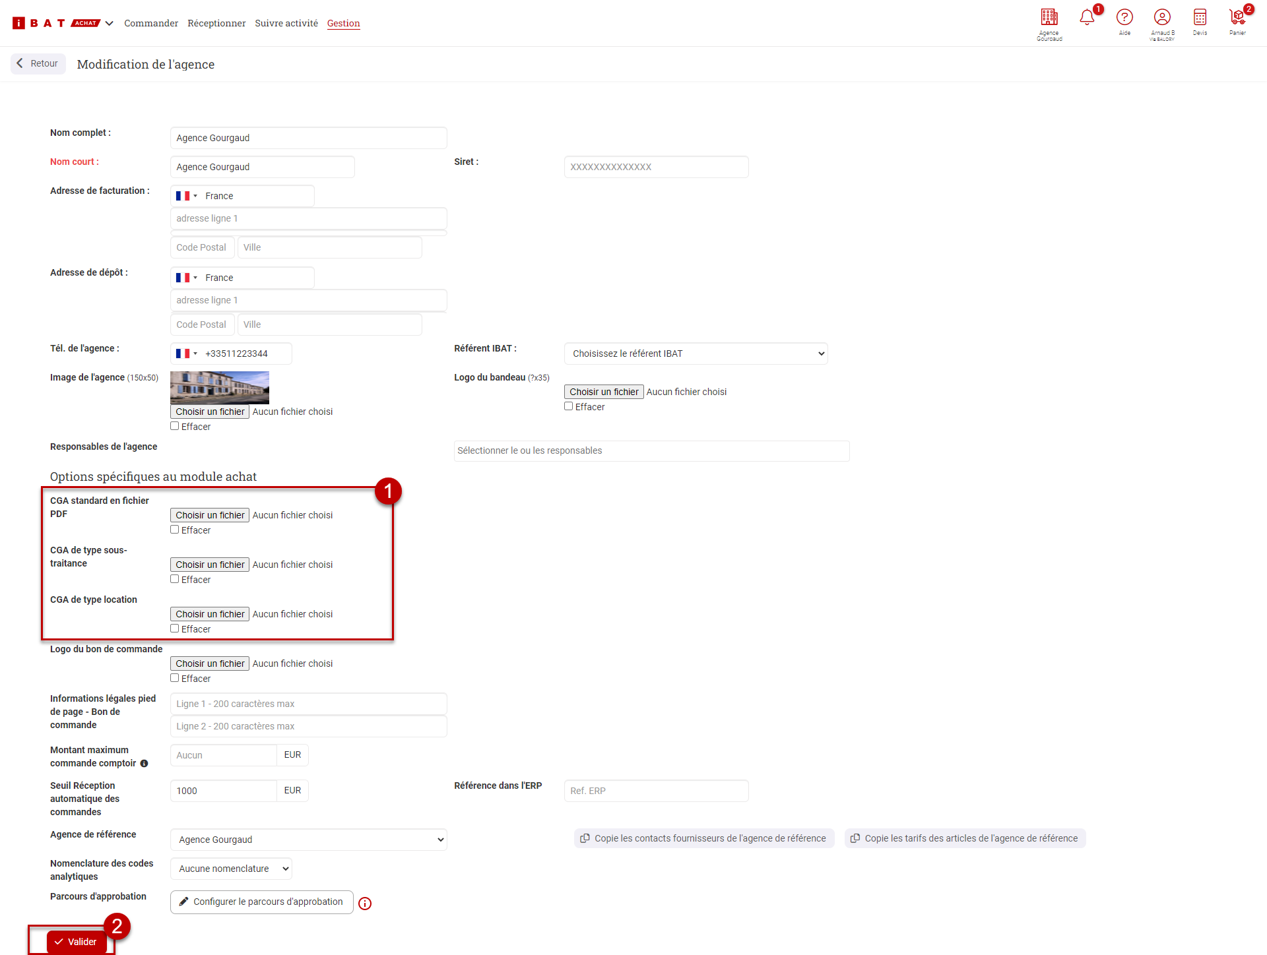Click info icon beside Montant maximum commande comptoir
Image resolution: width=1267 pixels, height=955 pixels.
[x=144, y=764]
